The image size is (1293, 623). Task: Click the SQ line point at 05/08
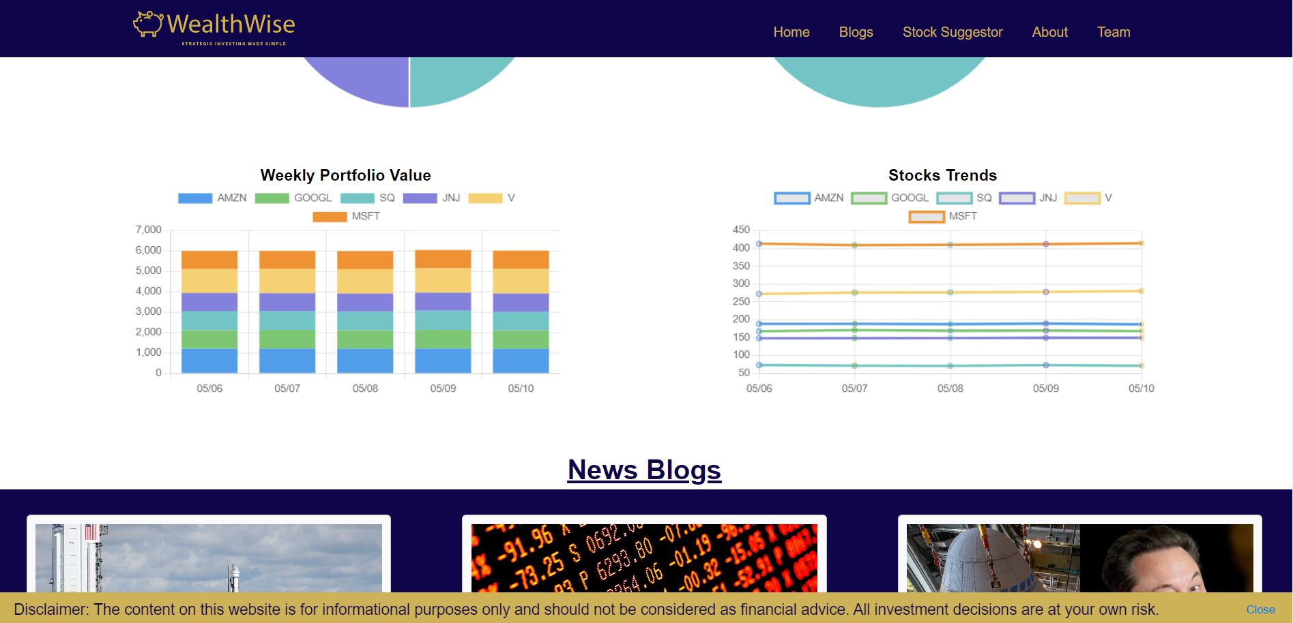pos(950,366)
